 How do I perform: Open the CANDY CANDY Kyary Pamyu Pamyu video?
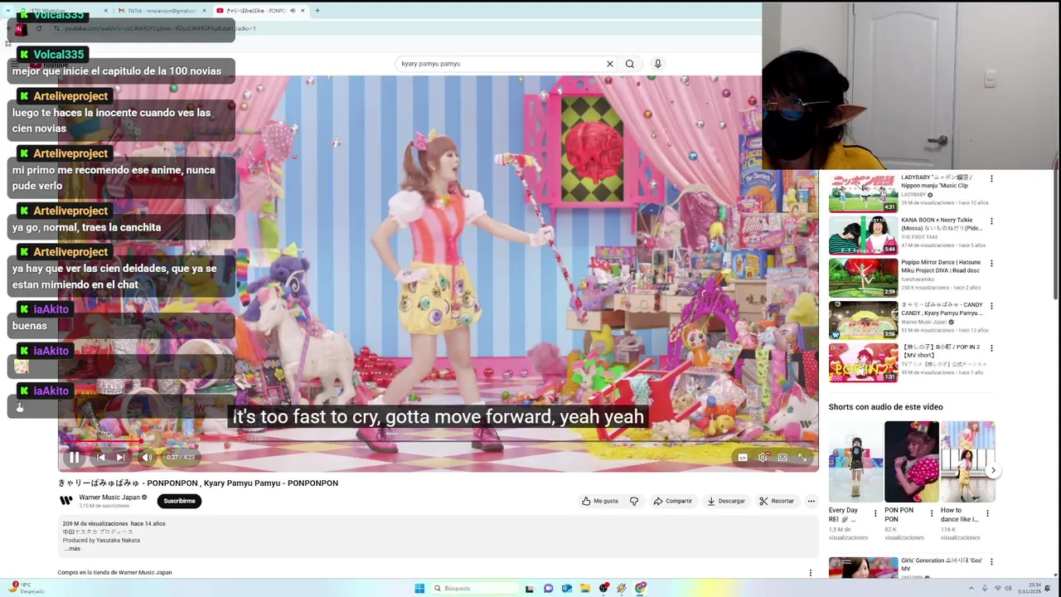(x=863, y=320)
